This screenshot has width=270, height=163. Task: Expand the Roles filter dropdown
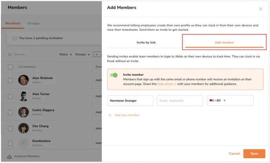click(66, 54)
